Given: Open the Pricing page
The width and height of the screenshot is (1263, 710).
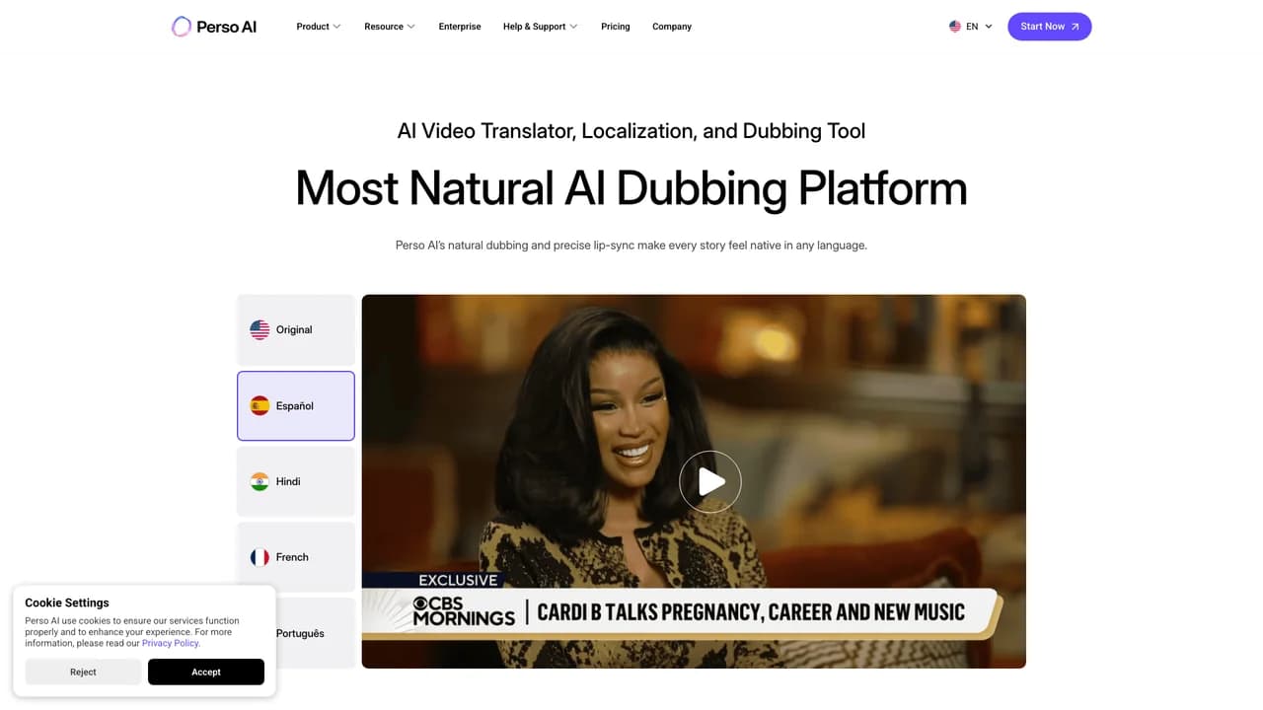Looking at the screenshot, I should point(616,27).
